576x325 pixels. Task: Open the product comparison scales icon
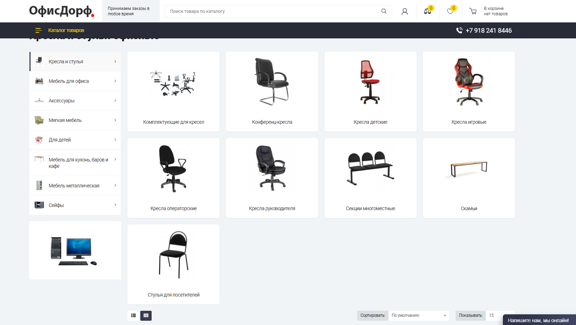click(428, 11)
